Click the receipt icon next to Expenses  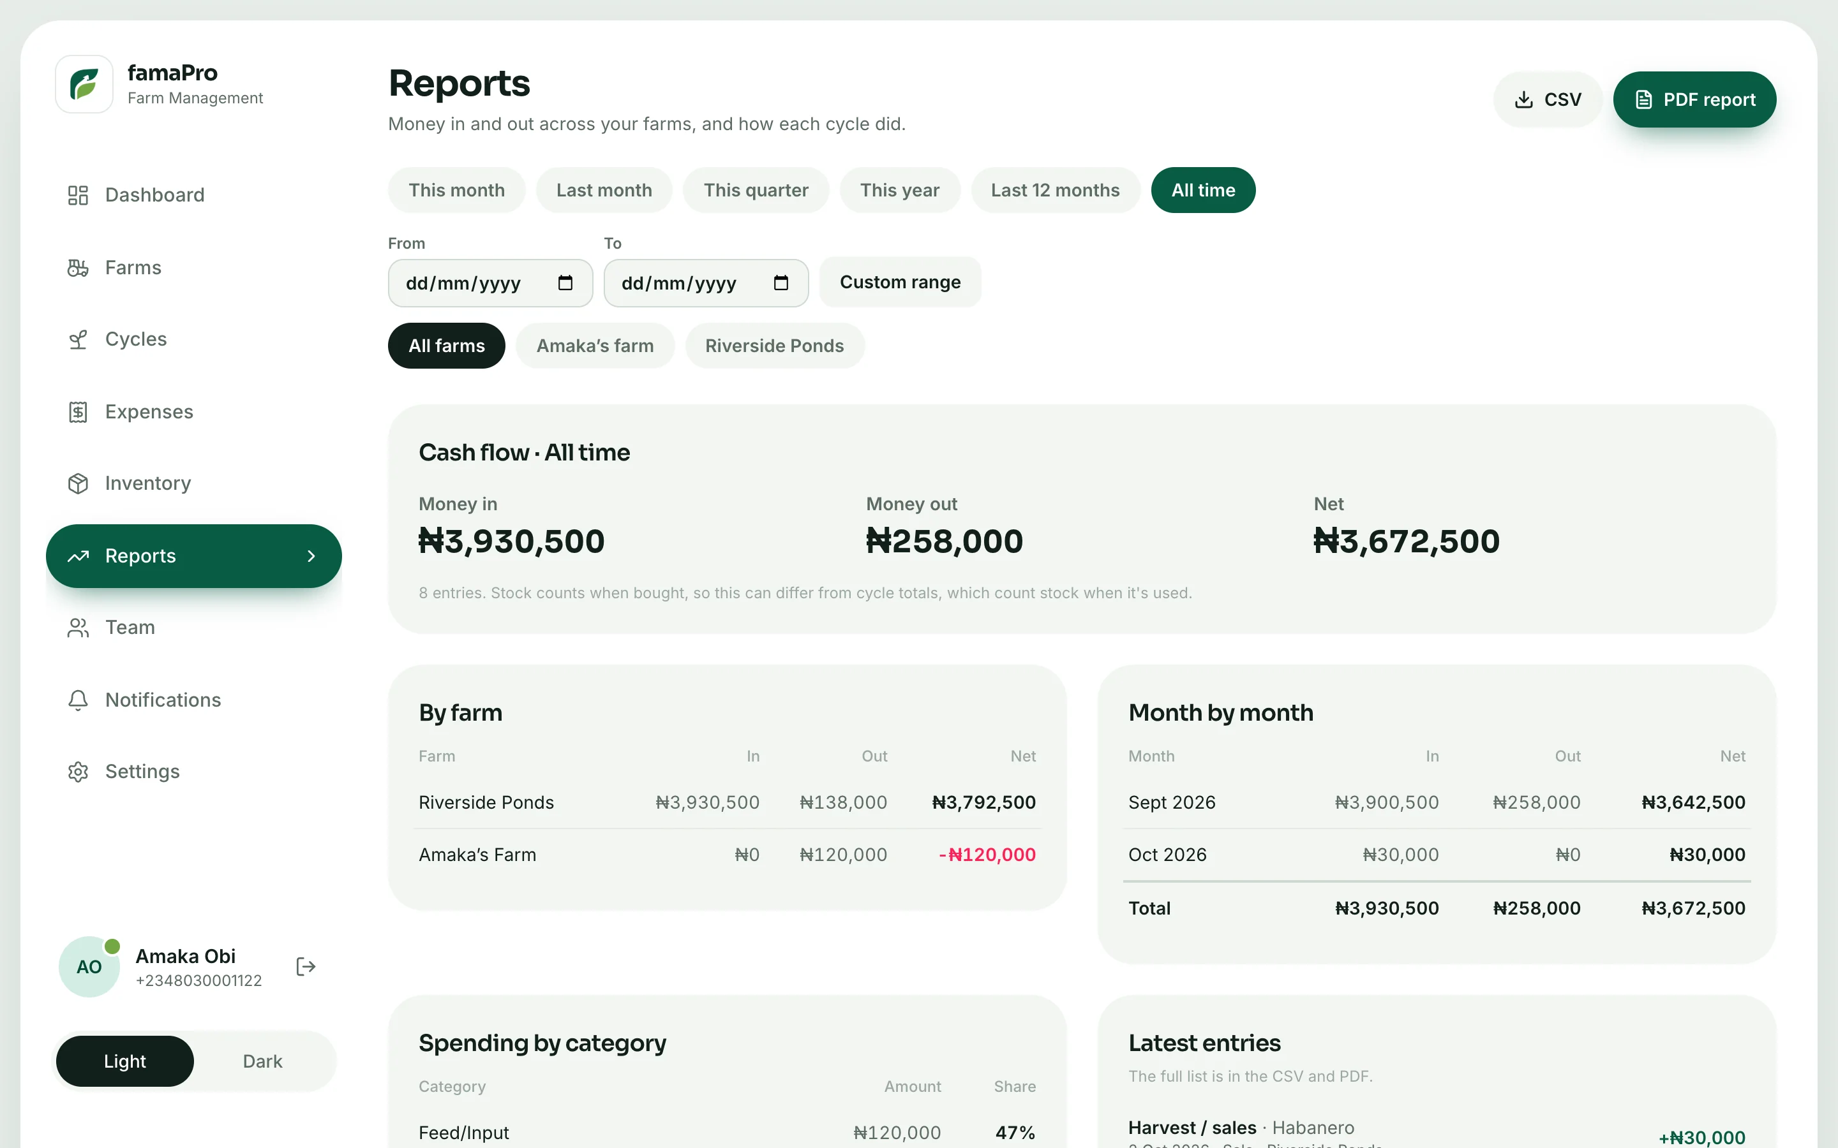click(x=78, y=412)
